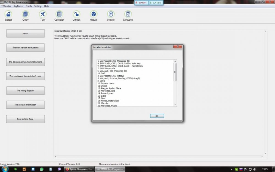This screenshot has height=172, width=275.
Task: Select VW, Audi, EZS (Megamos 8E) row
Action: [112, 71]
